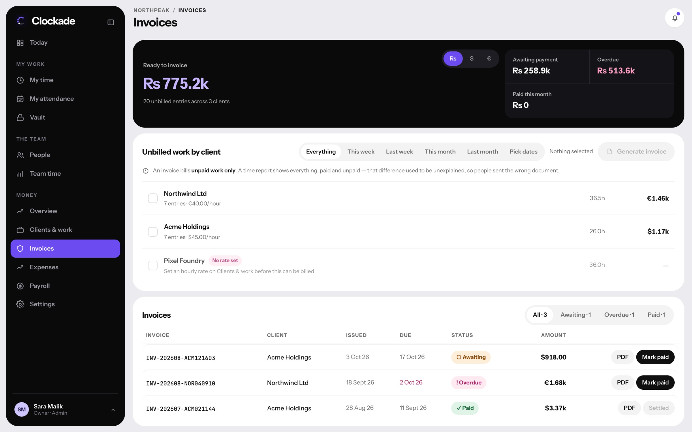Go to My time clock icon

[x=20, y=80]
